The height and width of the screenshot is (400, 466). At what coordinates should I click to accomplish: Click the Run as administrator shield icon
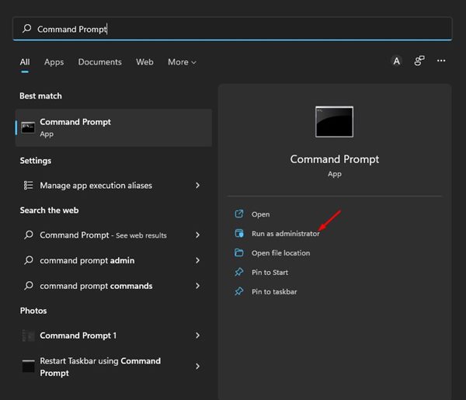(239, 234)
